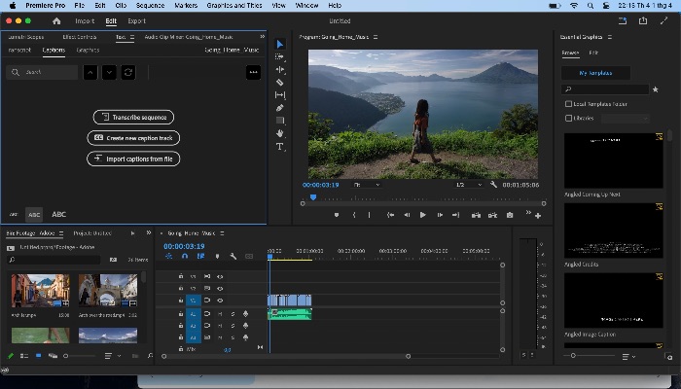Mute audio track A1
The image size is (681, 389).
click(x=220, y=313)
